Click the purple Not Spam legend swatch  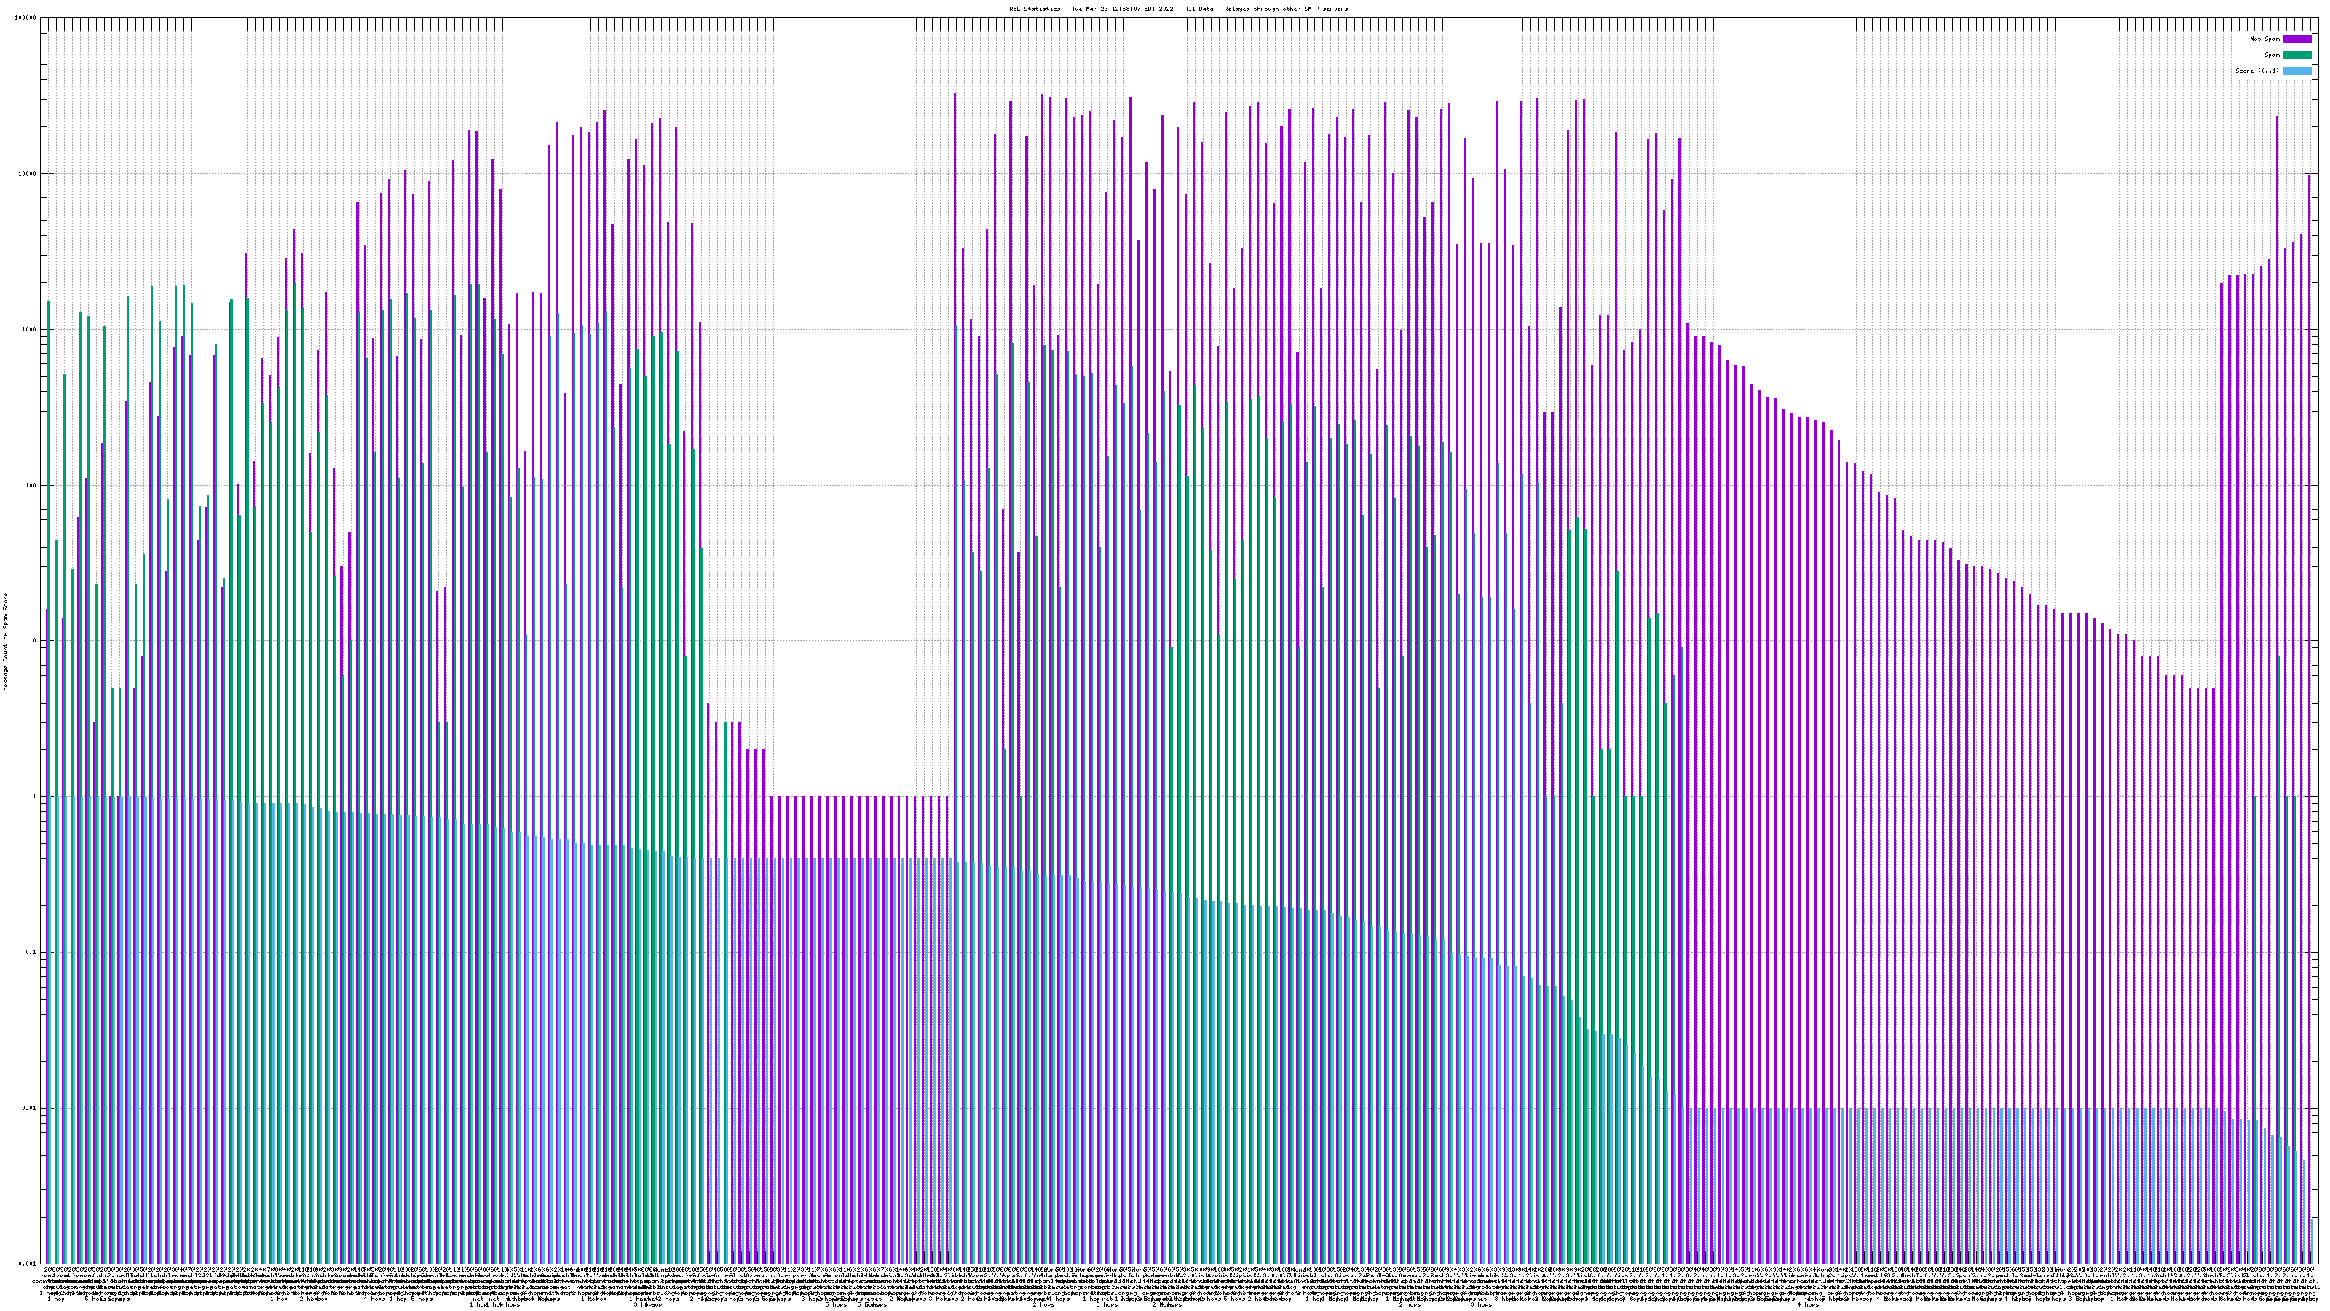click(x=2297, y=39)
